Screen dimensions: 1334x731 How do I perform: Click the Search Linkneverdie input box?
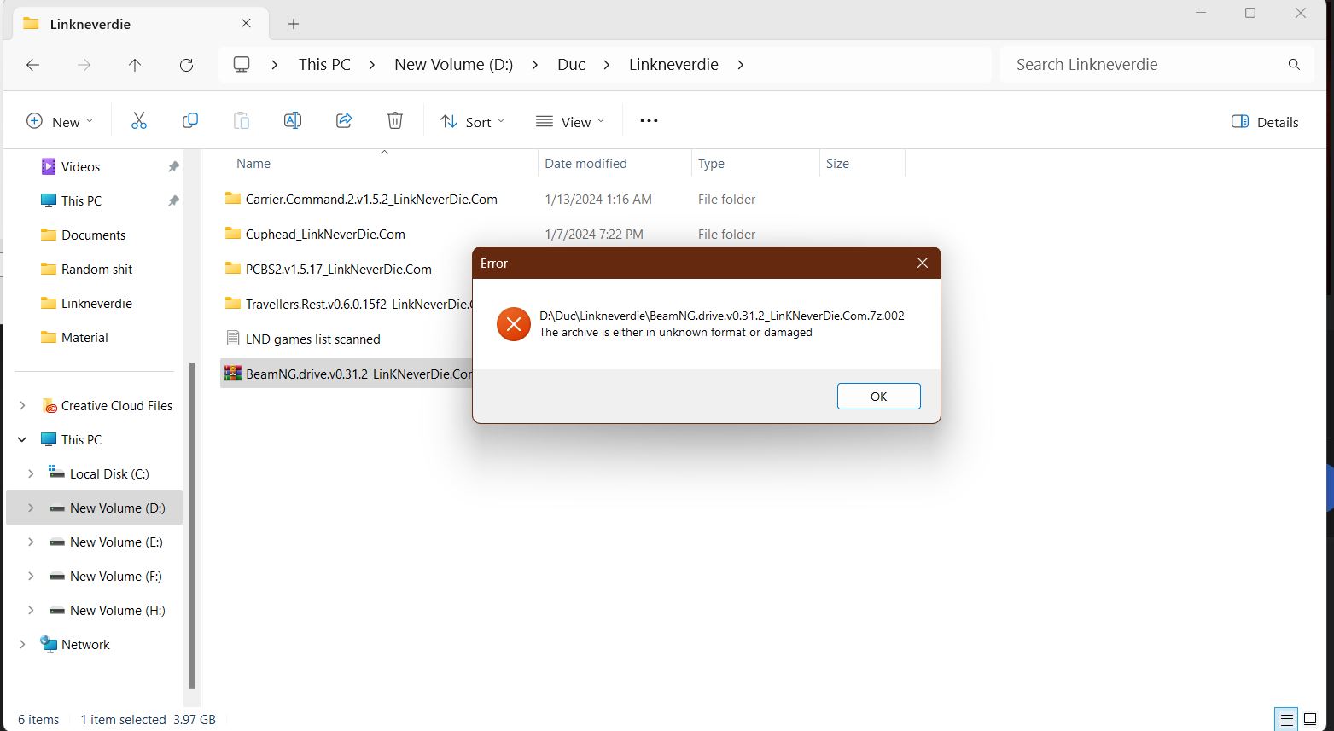[x=1144, y=65]
